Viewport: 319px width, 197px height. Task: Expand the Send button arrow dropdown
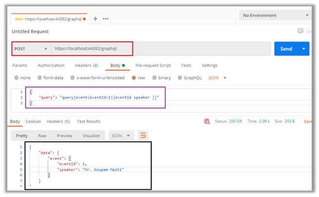tap(304, 49)
